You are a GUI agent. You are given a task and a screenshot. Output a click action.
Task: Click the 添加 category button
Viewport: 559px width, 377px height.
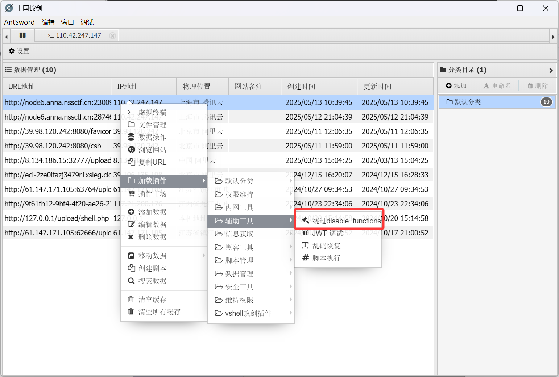[456, 86]
